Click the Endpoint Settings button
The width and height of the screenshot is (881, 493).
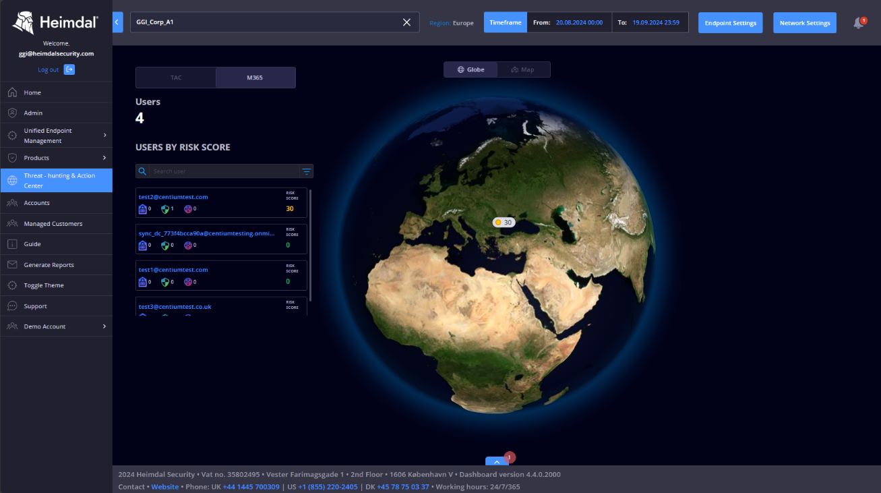tap(730, 22)
